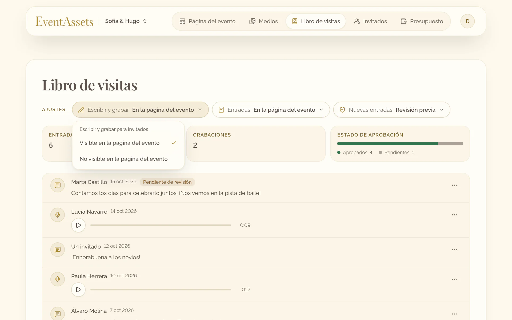
Task: Click the microphone icon beside Paula Herrera
Action: (58, 279)
